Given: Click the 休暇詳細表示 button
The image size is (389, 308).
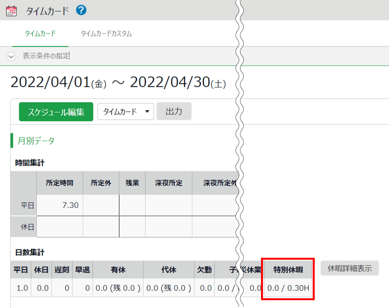Looking at the screenshot, I should click(x=349, y=268).
